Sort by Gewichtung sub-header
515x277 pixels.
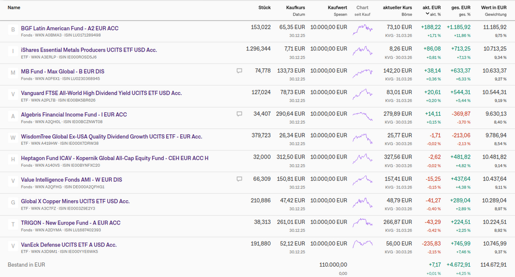495,14
